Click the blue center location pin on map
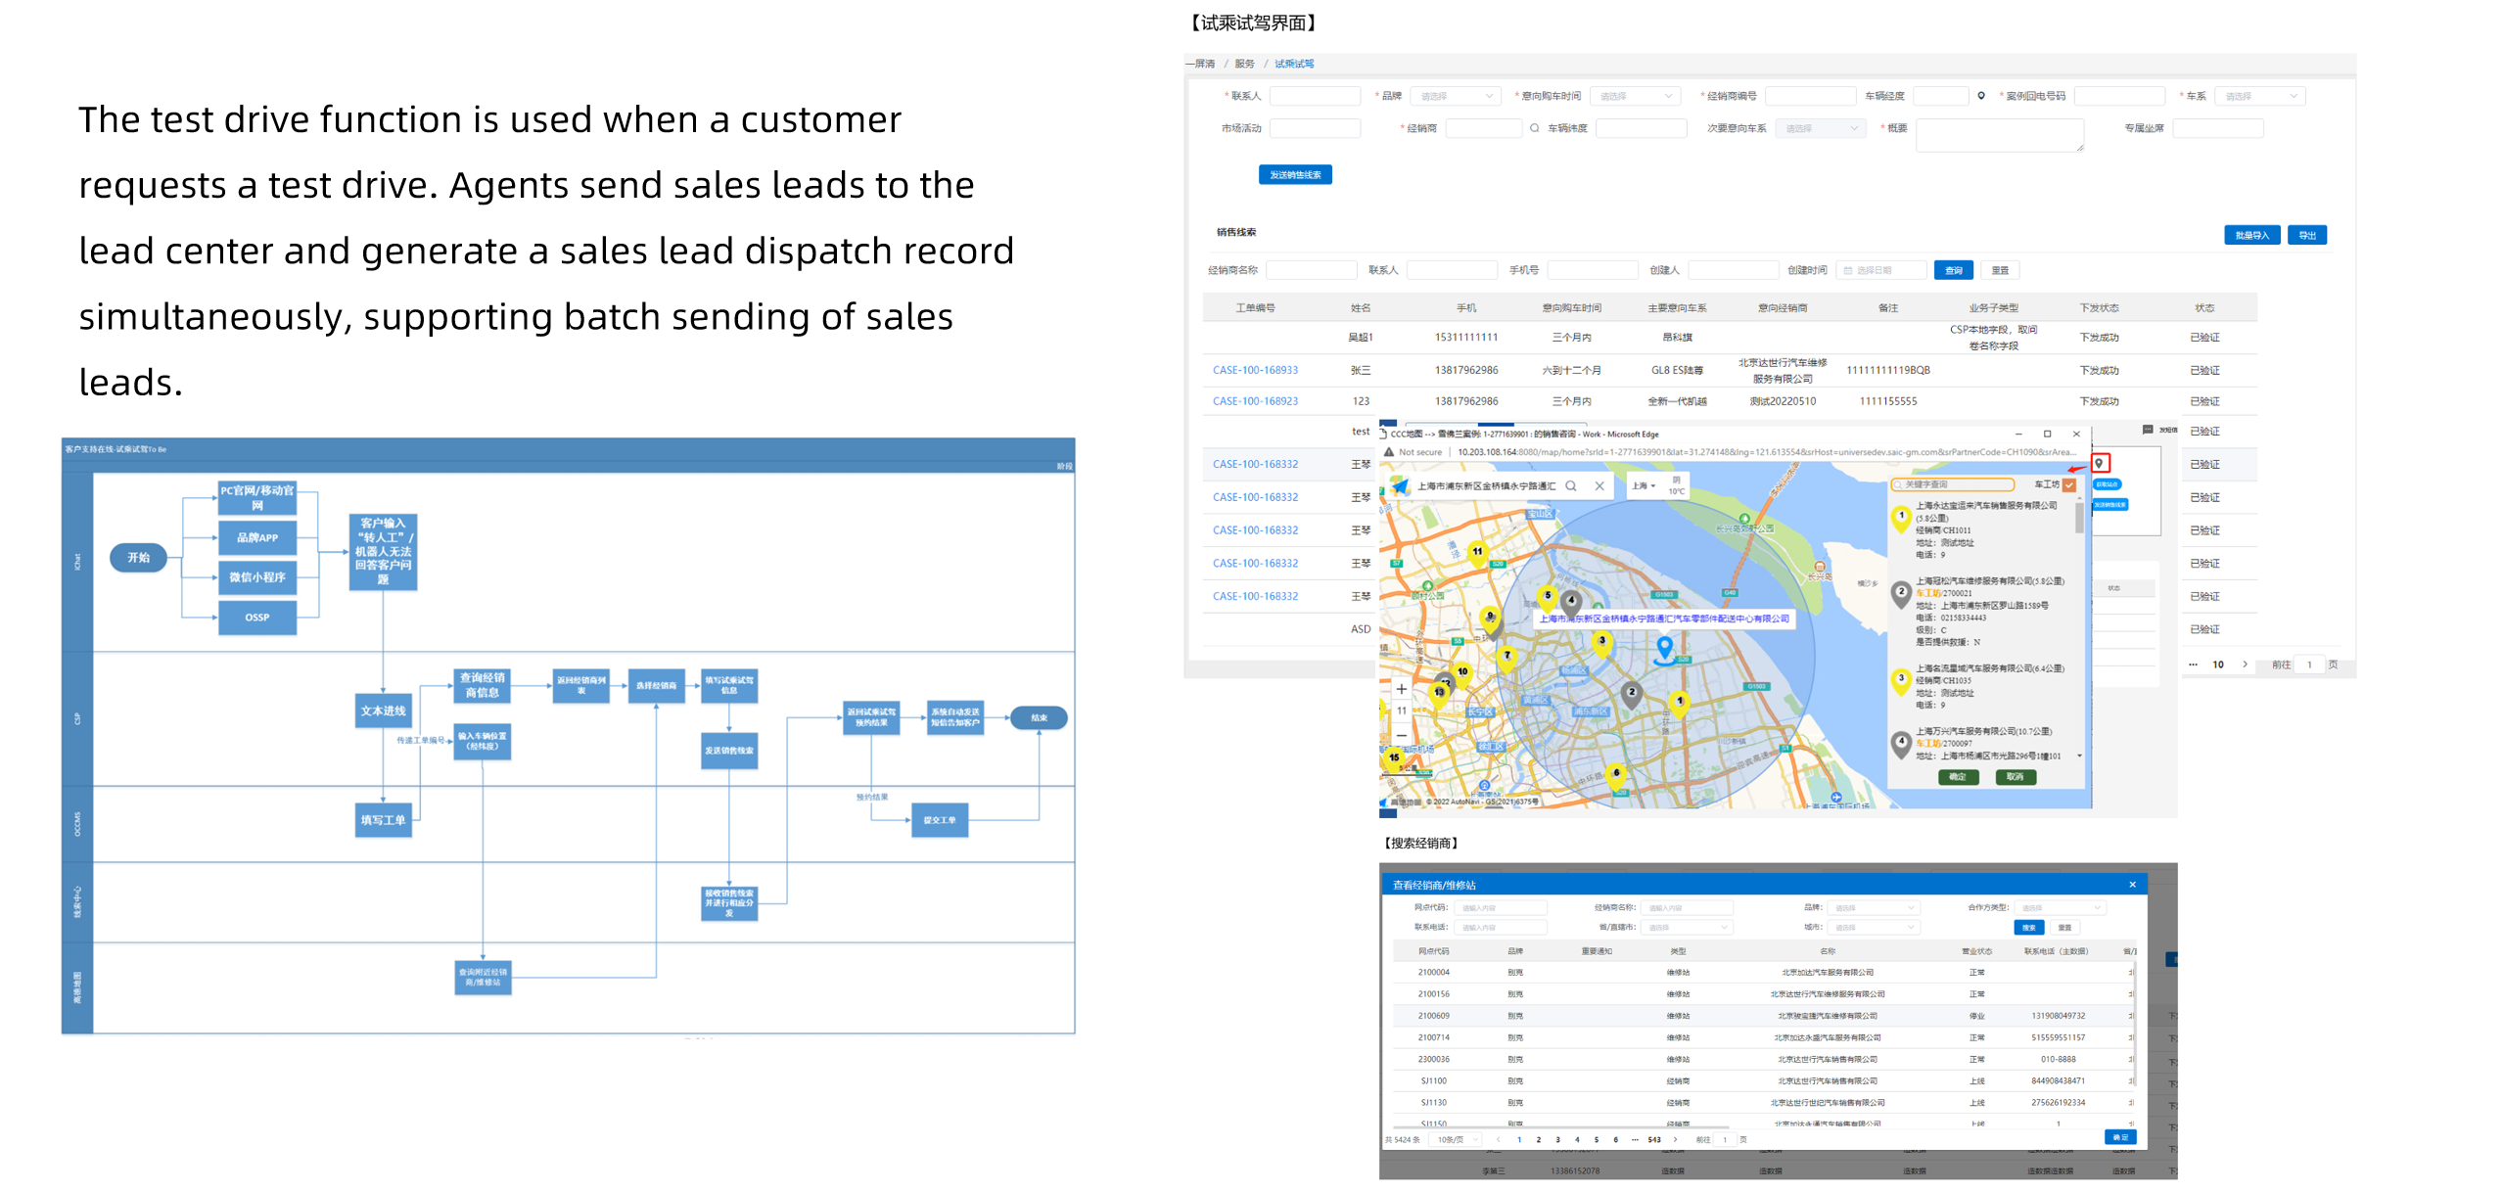2503x1192 pixels. click(x=1665, y=648)
